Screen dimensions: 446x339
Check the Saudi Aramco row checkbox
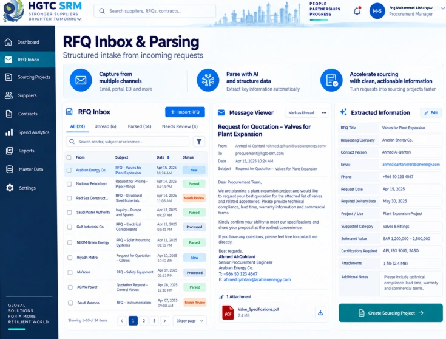tap(70, 303)
